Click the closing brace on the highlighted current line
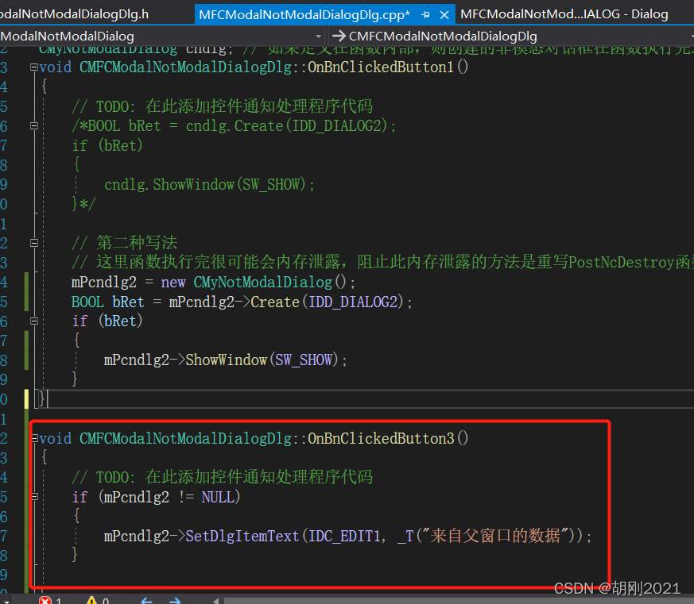The image size is (694, 604). (x=42, y=398)
